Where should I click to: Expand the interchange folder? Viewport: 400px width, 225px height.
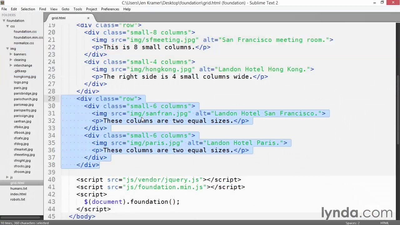click(11, 66)
